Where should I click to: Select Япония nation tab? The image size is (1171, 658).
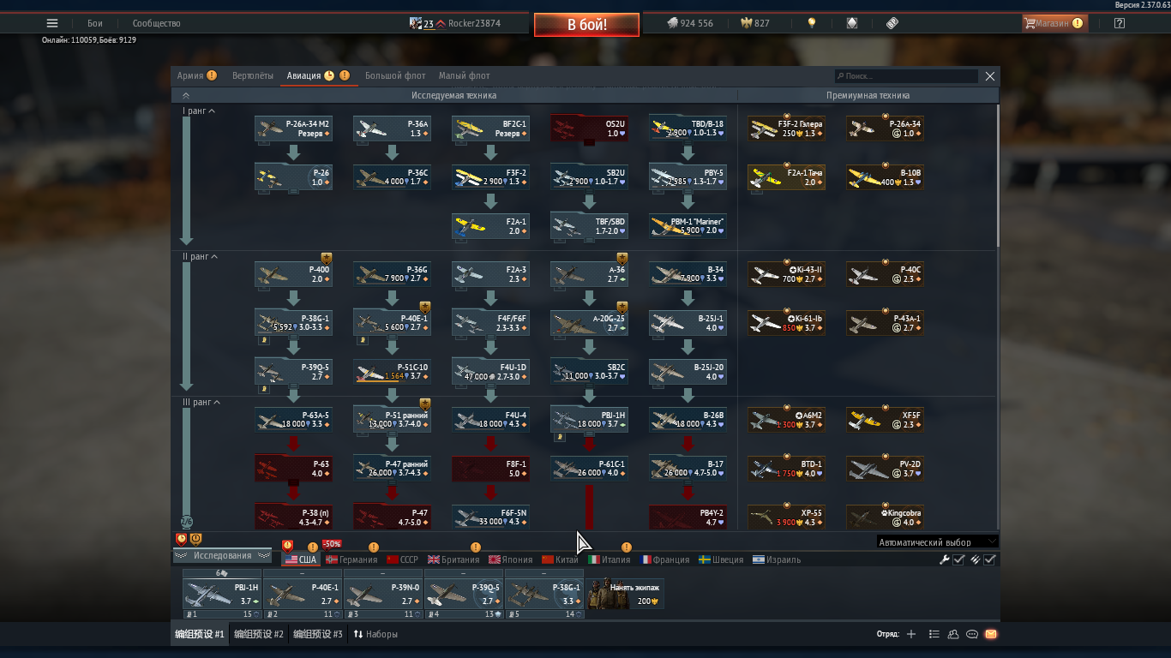[511, 559]
